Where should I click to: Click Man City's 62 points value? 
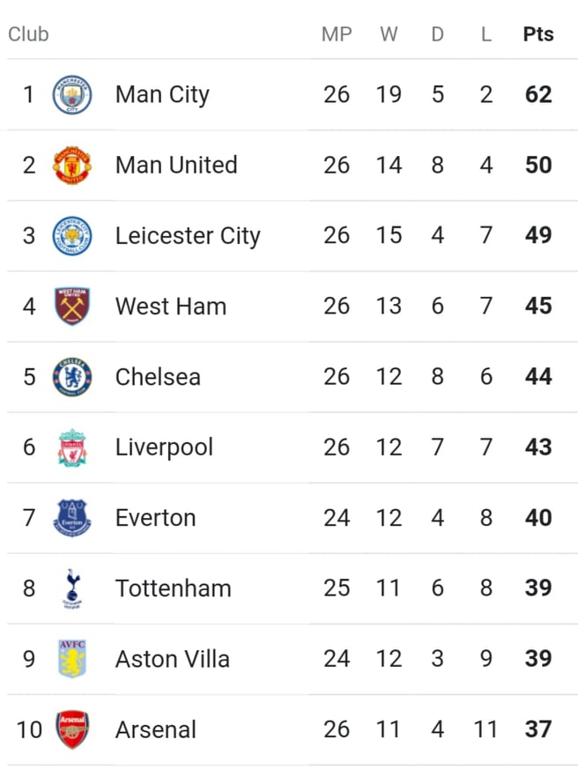click(538, 94)
